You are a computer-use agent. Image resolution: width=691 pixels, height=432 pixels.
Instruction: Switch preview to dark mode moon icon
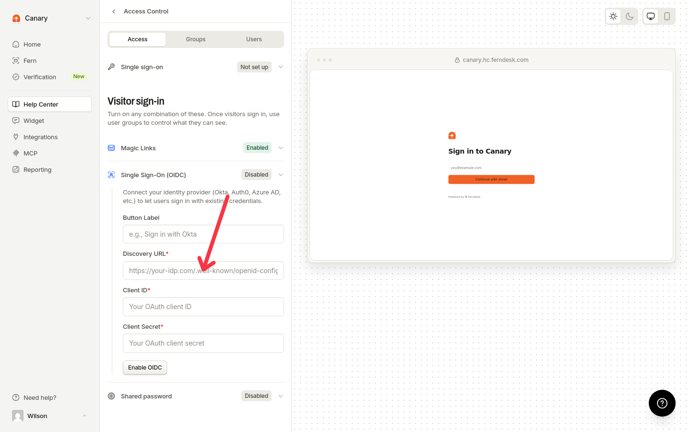click(x=630, y=16)
